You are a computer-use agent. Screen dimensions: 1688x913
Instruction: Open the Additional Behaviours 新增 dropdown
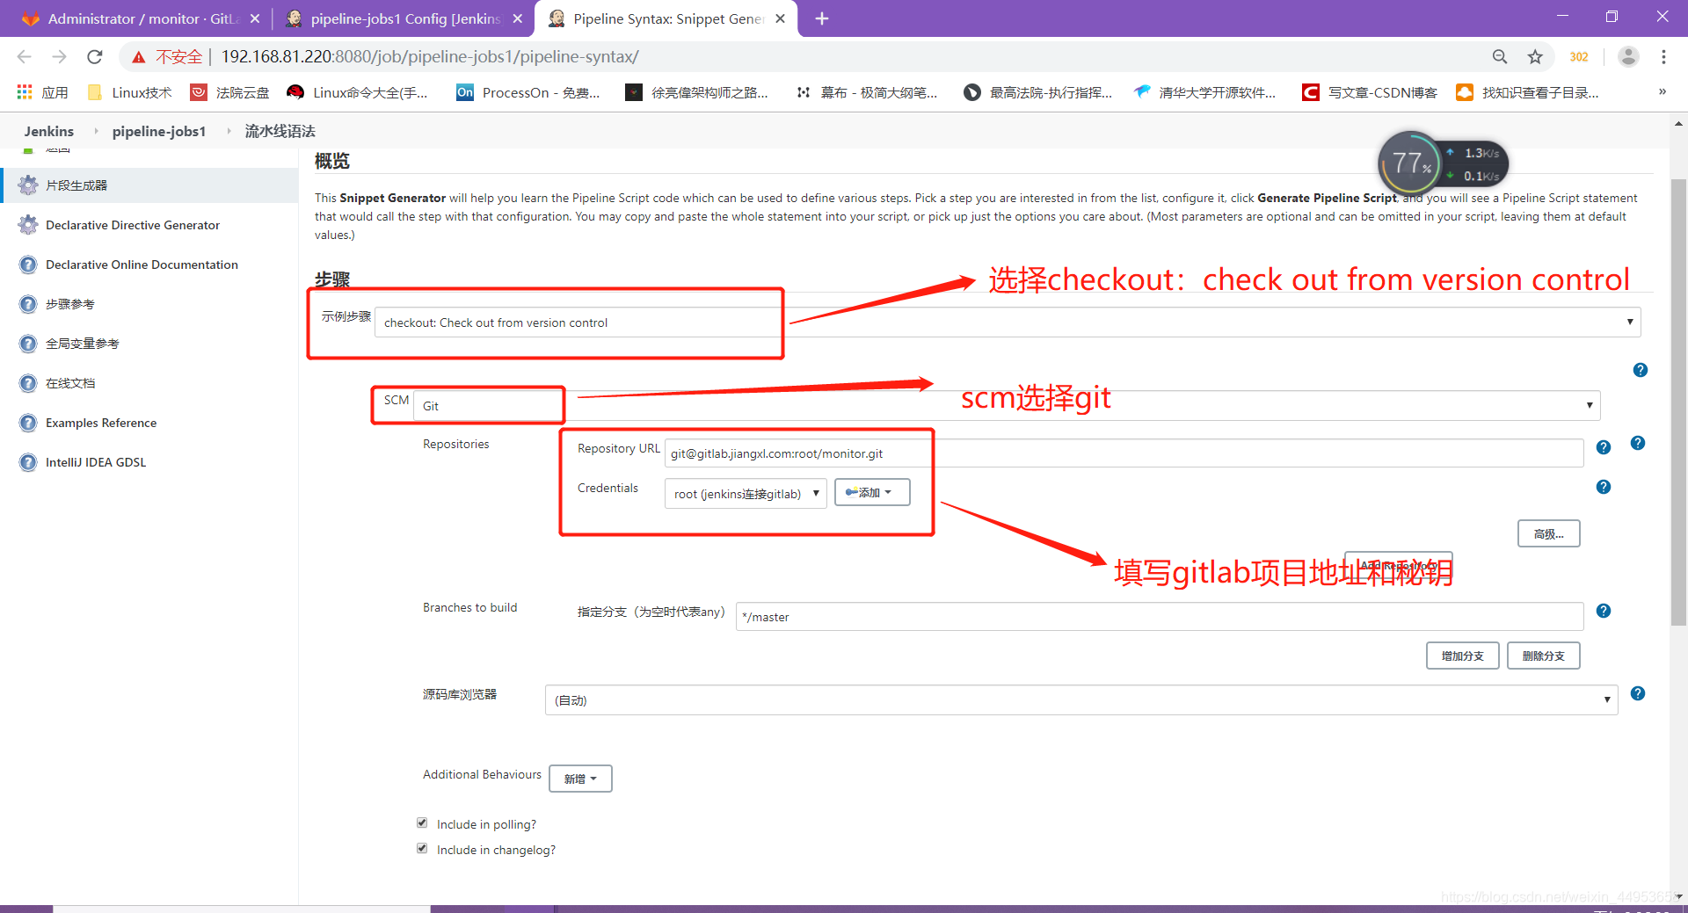tap(580, 779)
